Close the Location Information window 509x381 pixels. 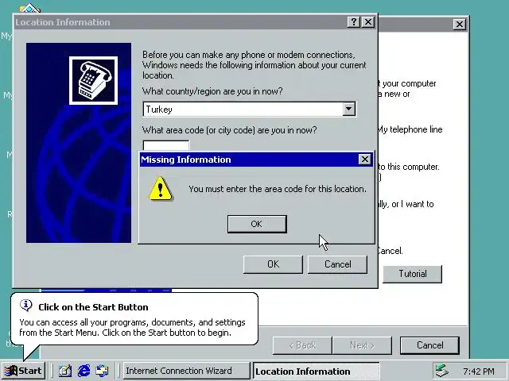pos(367,22)
